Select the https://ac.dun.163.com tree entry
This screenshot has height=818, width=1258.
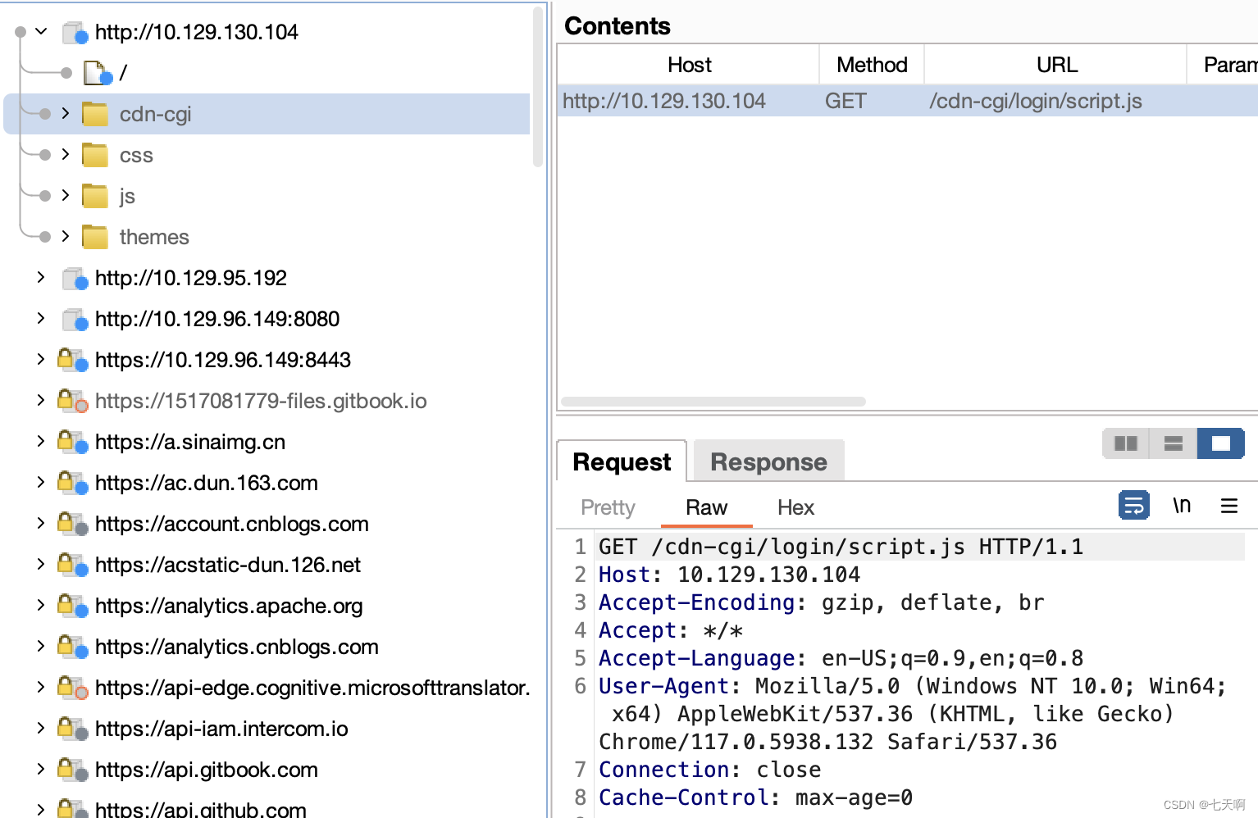pos(206,483)
